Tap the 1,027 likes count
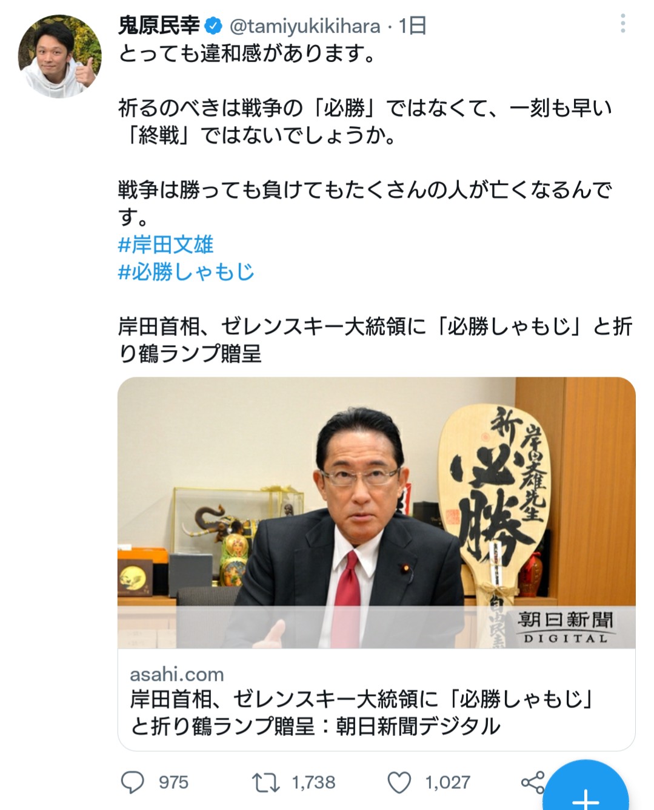 pyautogui.click(x=447, y=782)
